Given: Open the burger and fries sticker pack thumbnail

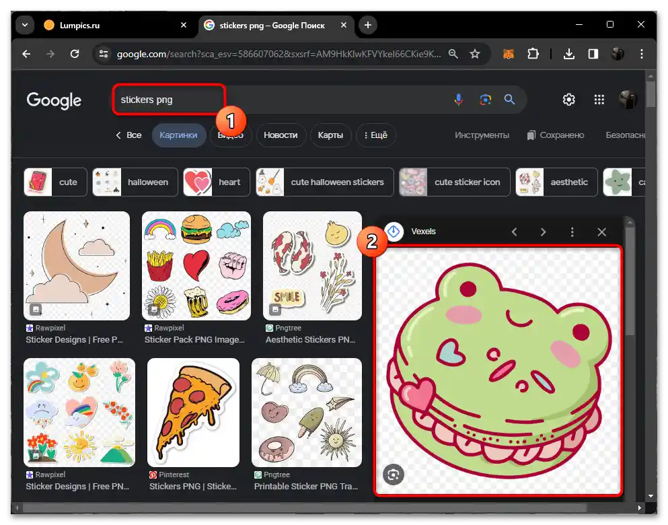Looking at the screenshot, I should point(196,265).
